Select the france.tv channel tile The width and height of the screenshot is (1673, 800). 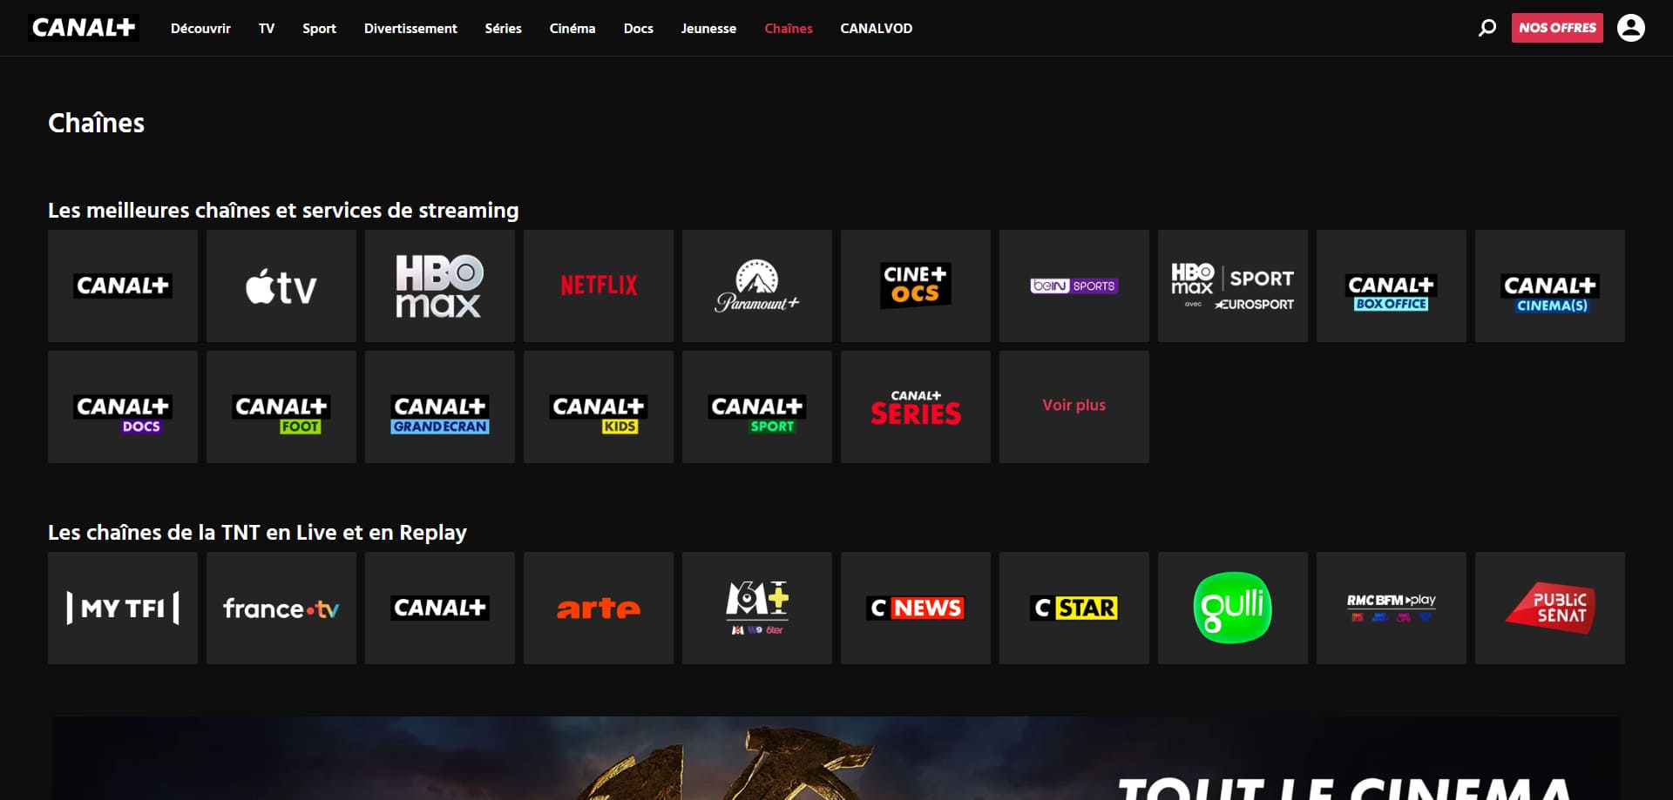click(x=281, y=608)
